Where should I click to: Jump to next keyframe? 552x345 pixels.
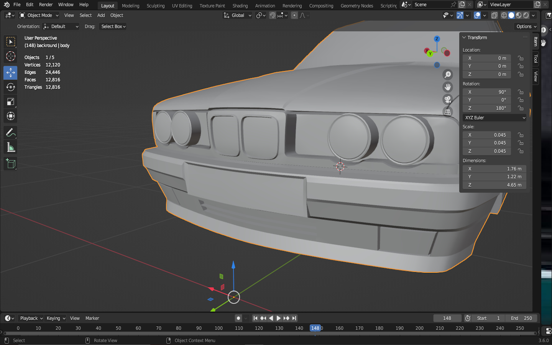pyautogui.click(x=286, y=318)
